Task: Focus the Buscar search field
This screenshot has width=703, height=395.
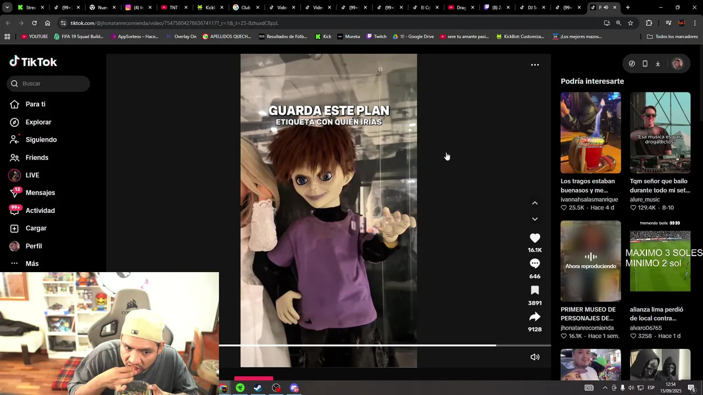Action: (x=48, y=83)
